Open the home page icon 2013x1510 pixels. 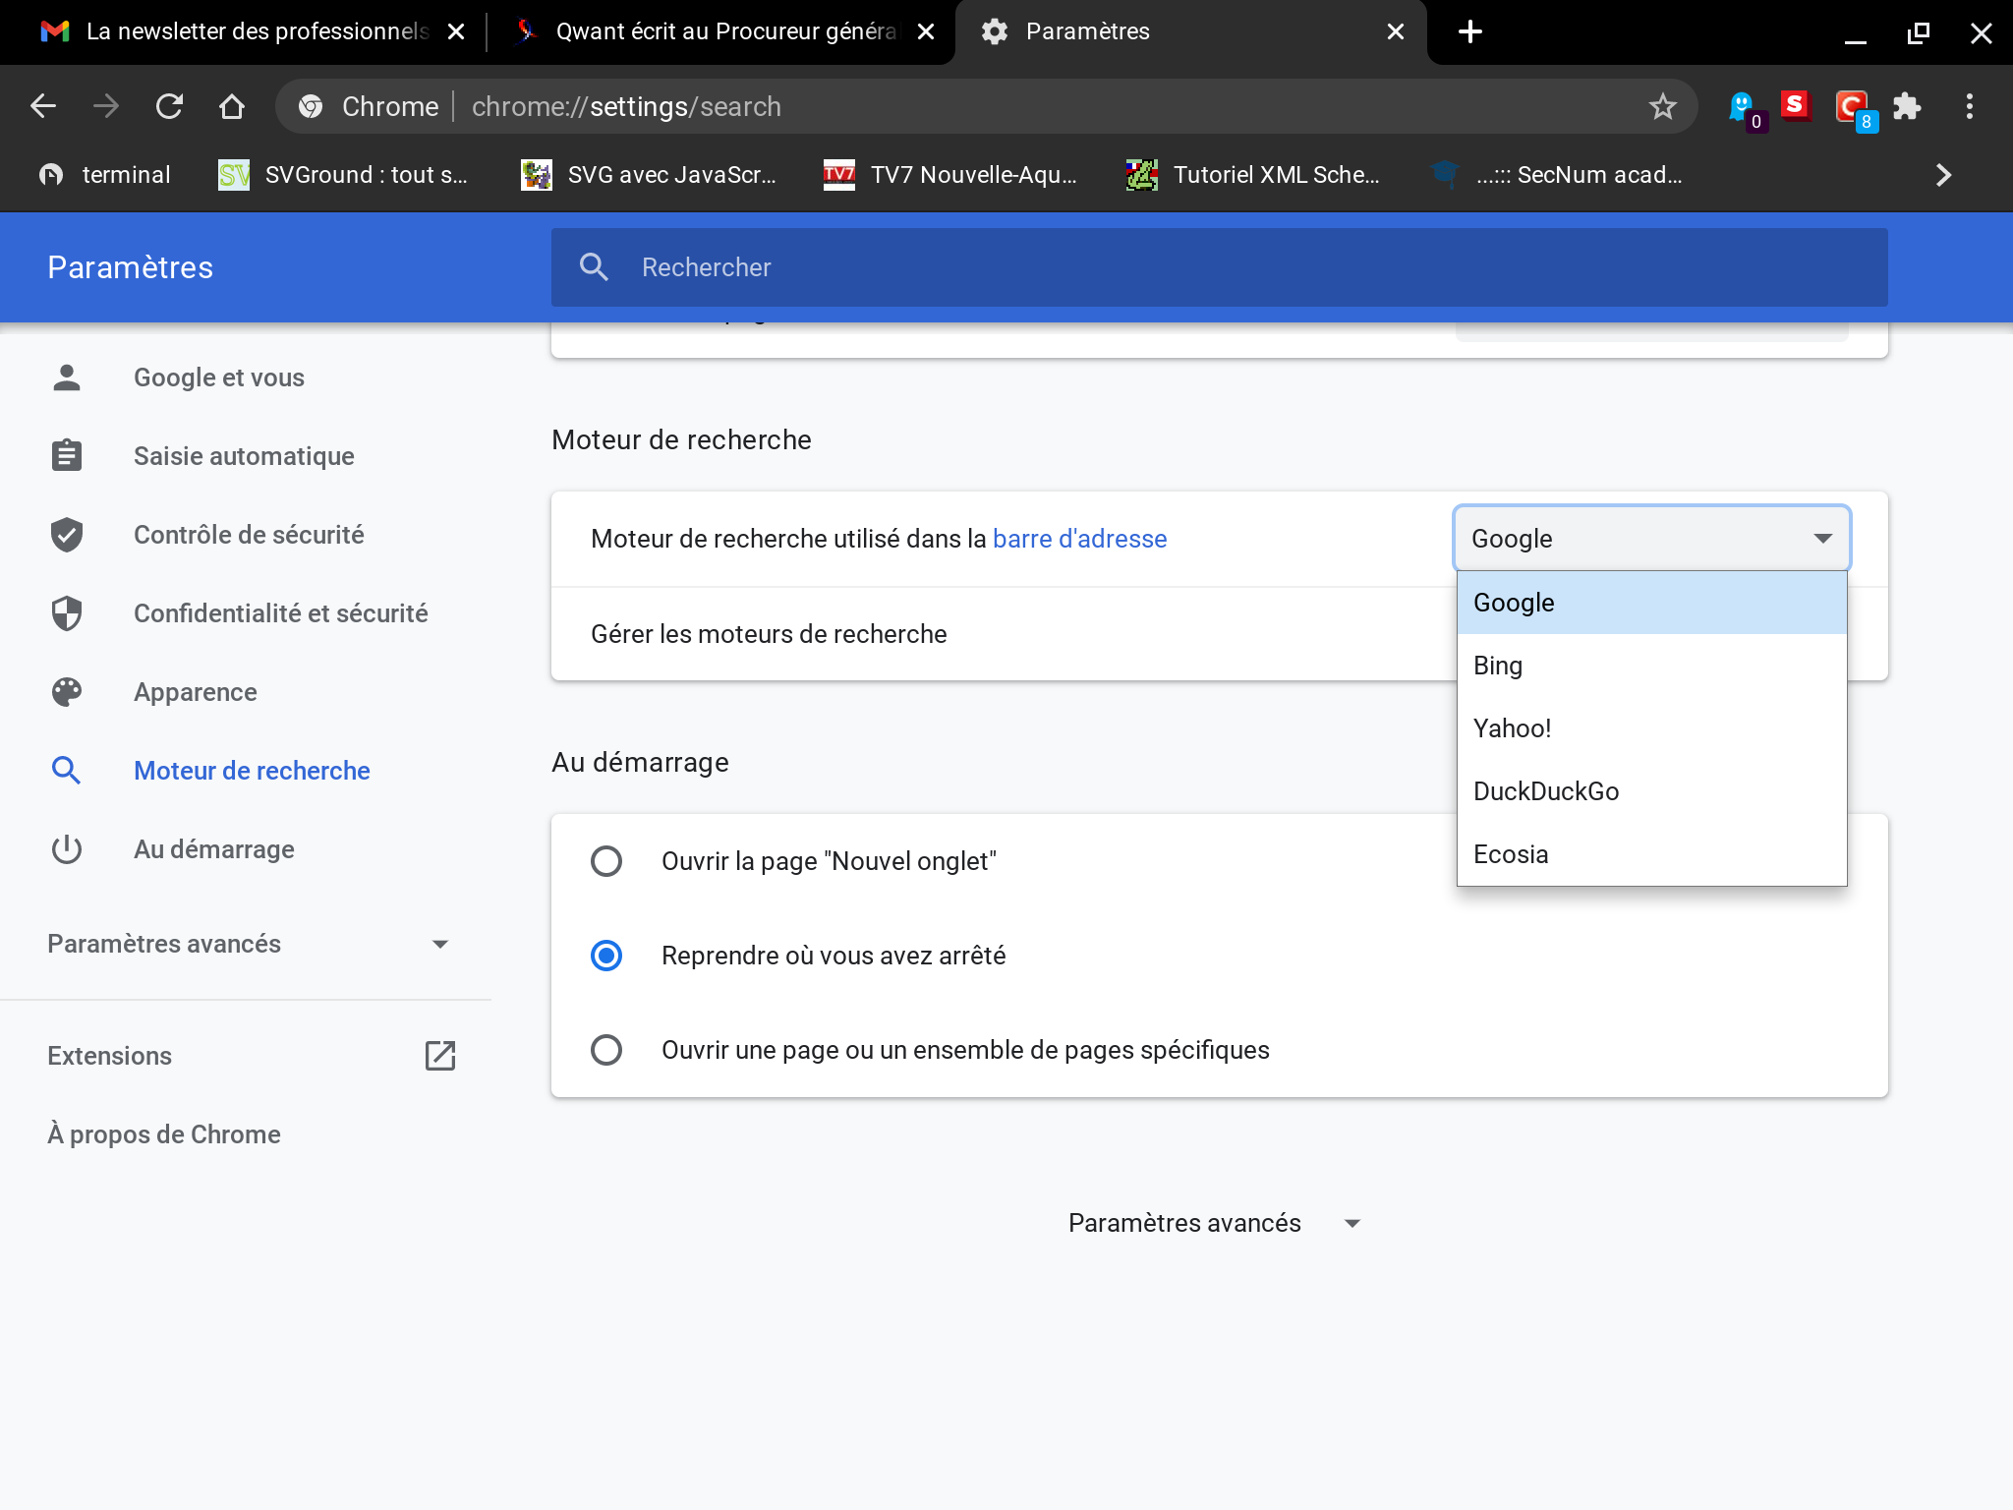232,106
